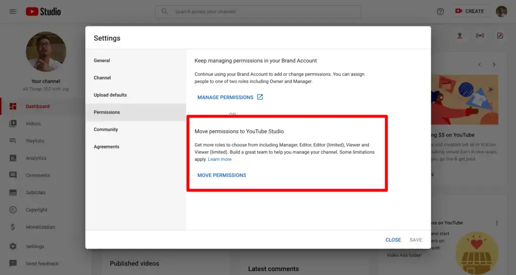Click the channel profile picture in the sidebar
This screenshot has width=516, height=275.
(x=46, y=51)
